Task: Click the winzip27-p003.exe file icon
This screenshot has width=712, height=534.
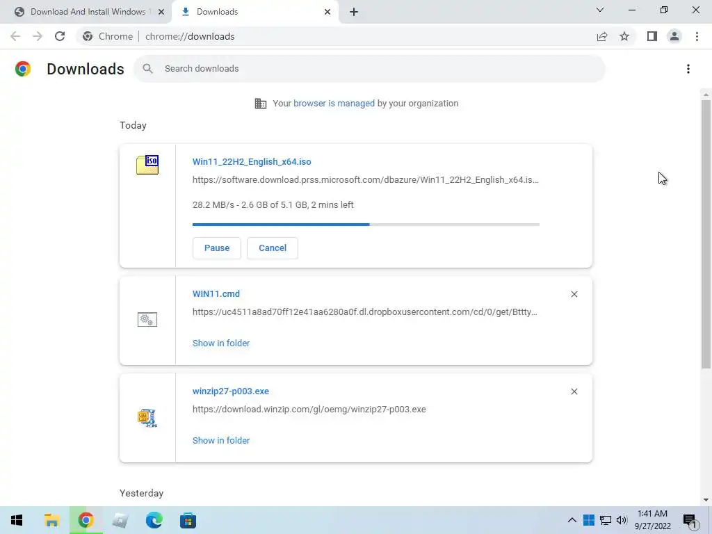Action: pos(147,418)
